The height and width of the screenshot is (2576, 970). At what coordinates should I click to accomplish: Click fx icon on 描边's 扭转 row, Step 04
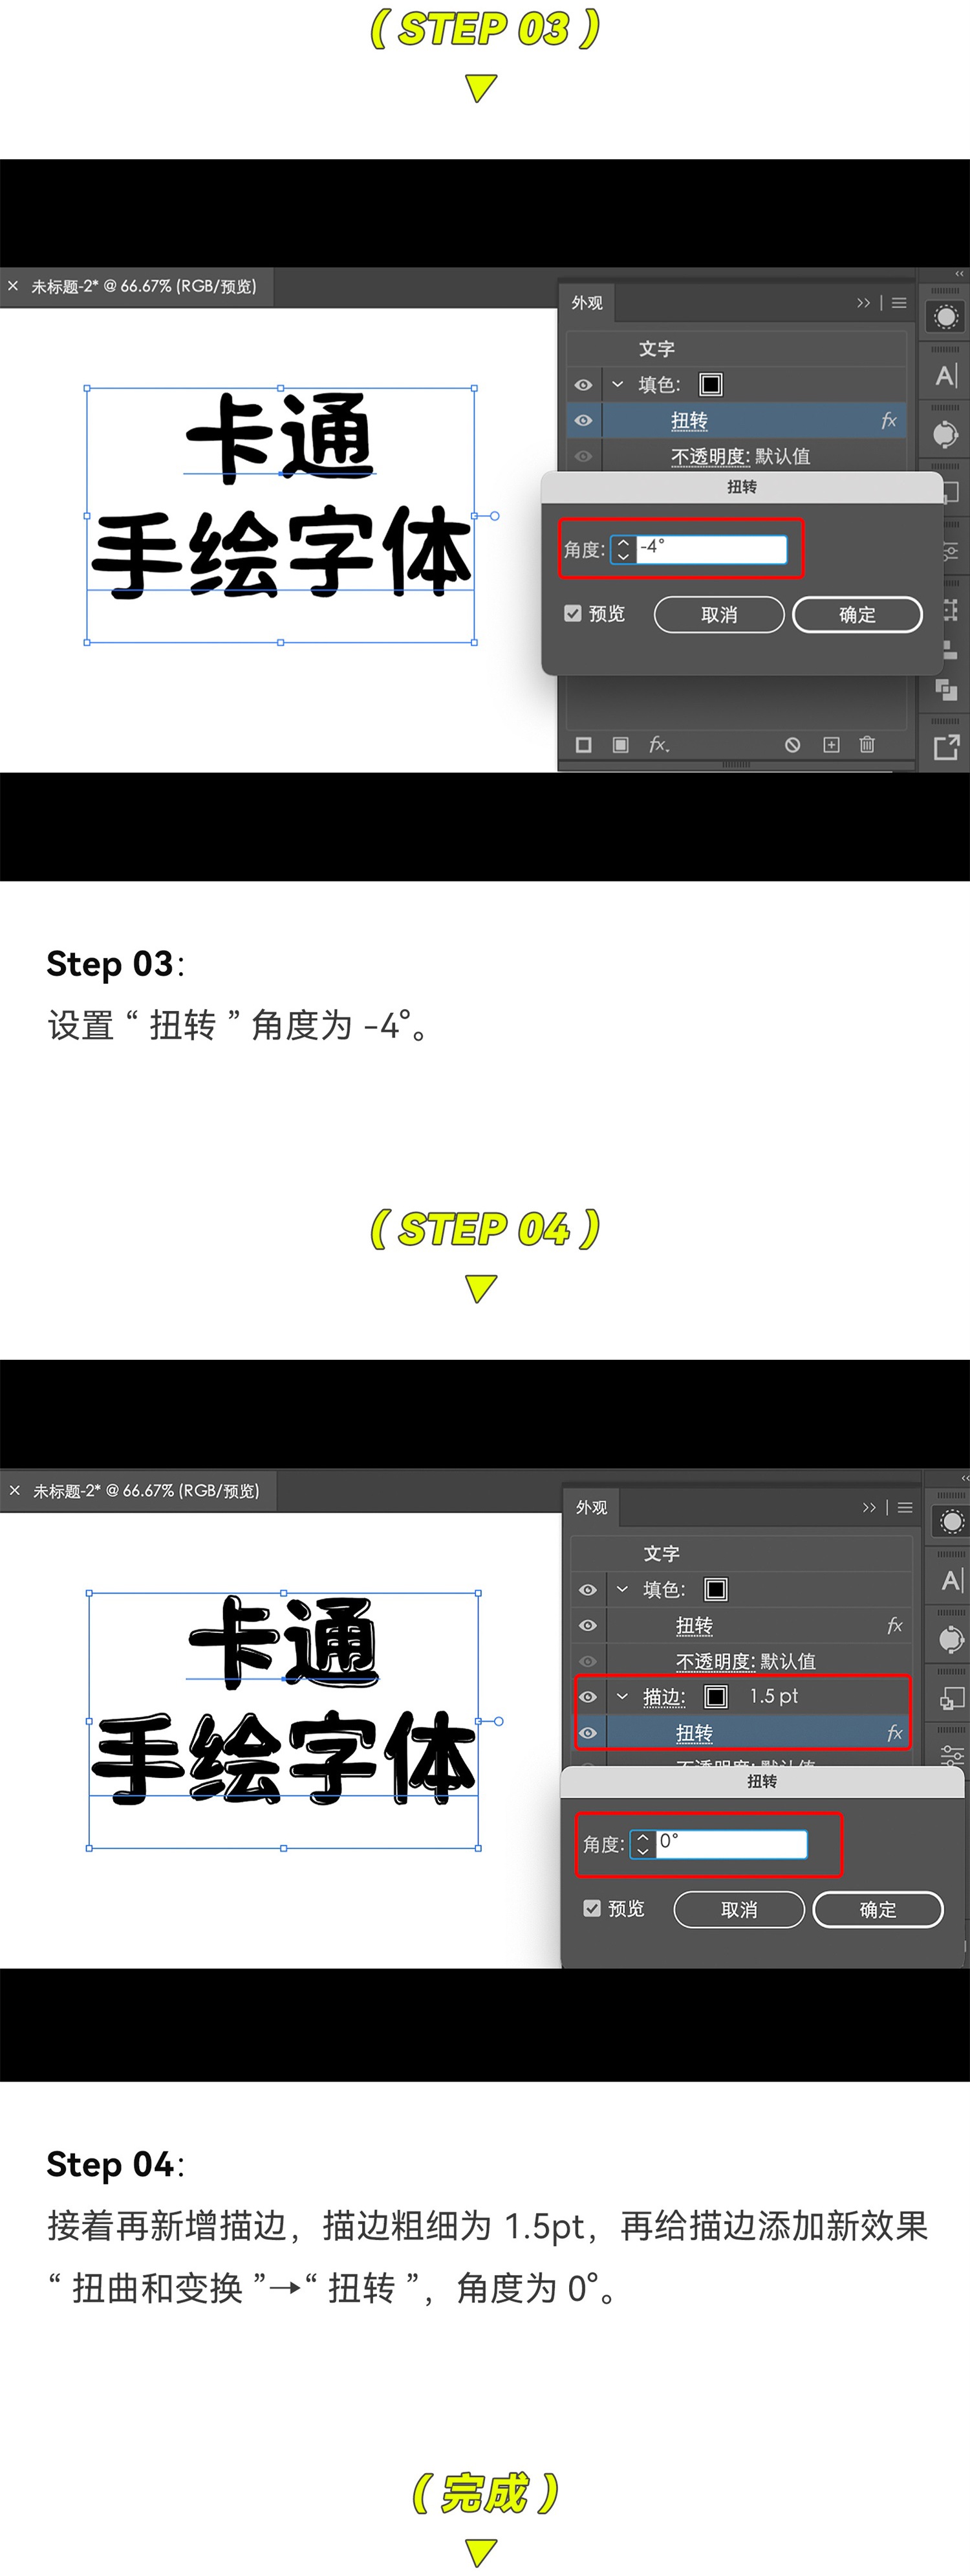[894, 1733]
